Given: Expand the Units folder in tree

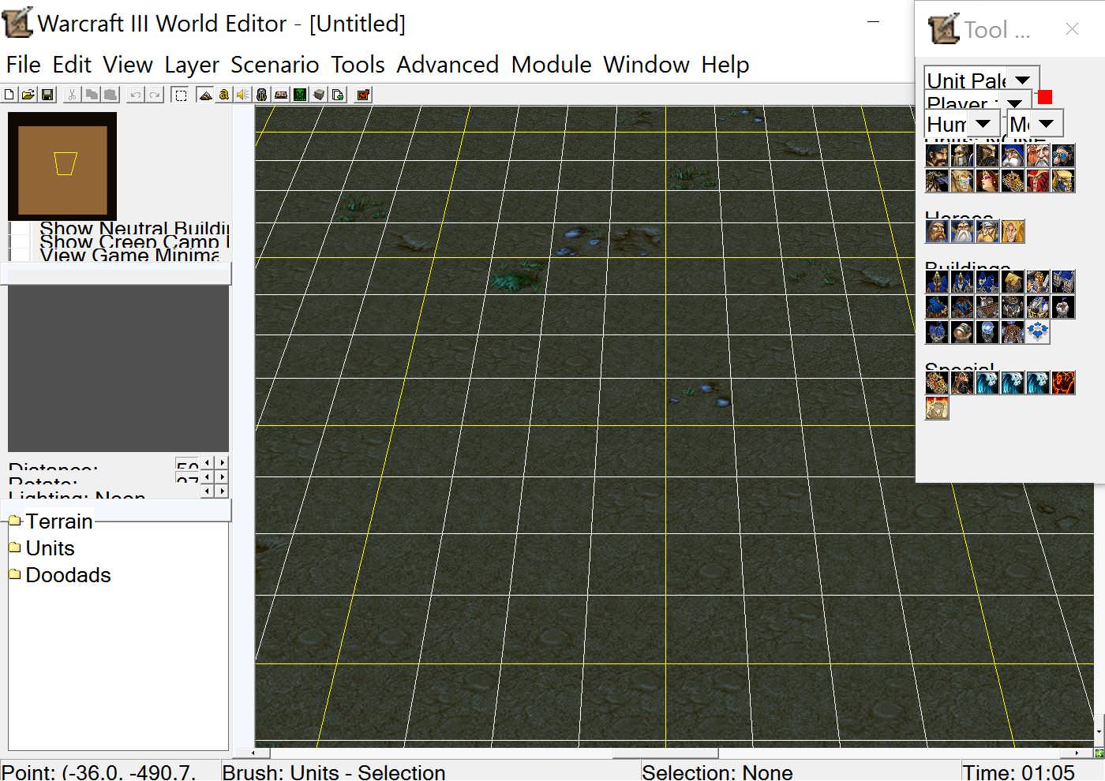Looking at the screenshot, I should click(14, 548).
